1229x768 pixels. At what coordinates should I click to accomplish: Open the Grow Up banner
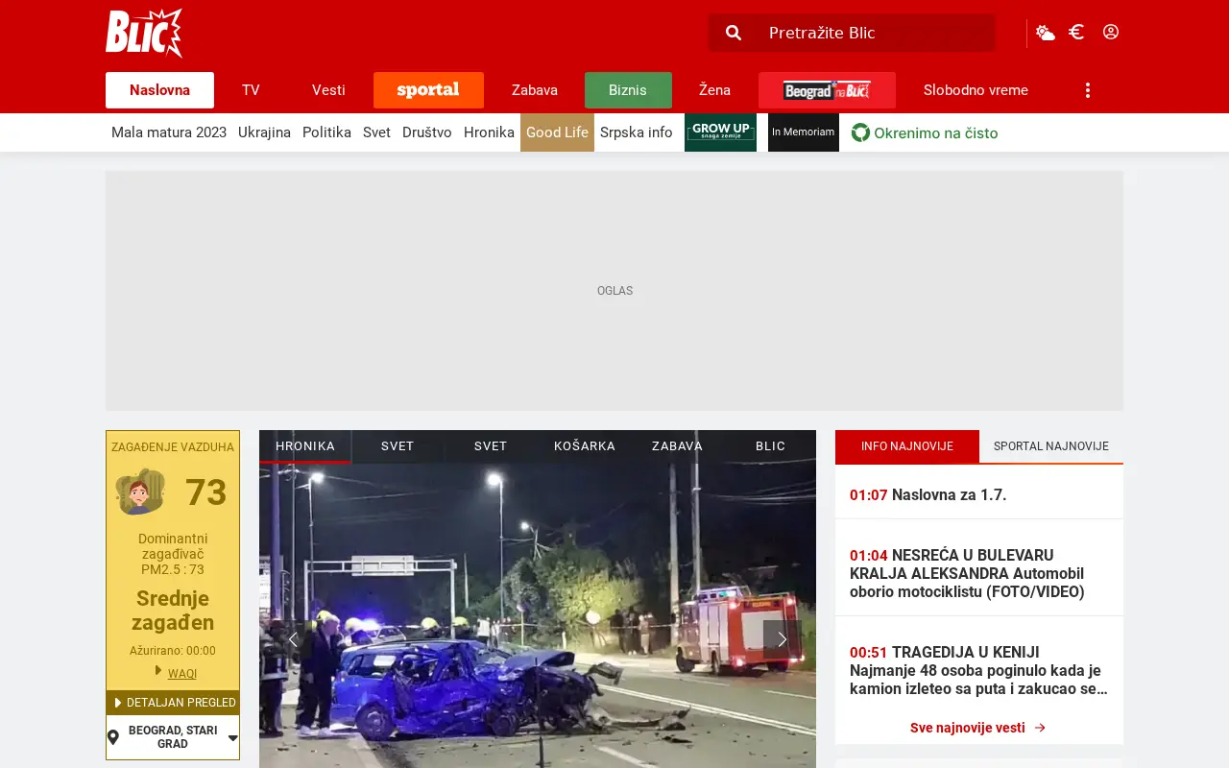[720, 132]
